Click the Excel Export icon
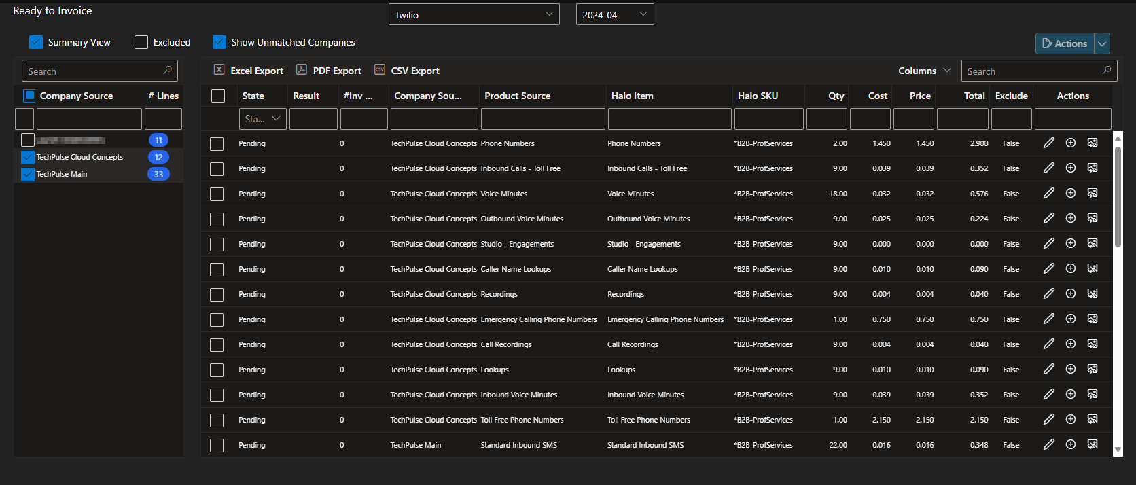 tap(219, 69)
